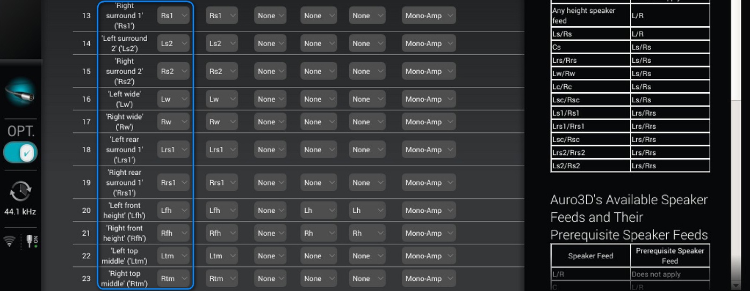
Task: Open the Rs1 speaker feed dropdown in row 13
Action: click(174, 16)
